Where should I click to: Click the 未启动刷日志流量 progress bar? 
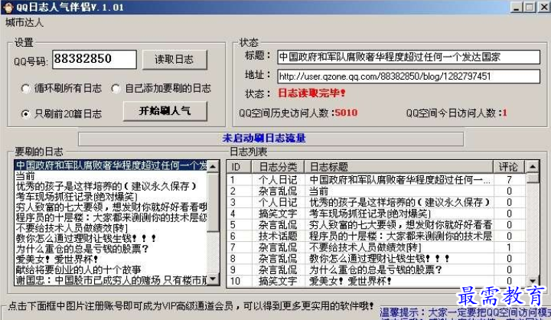pos(271,139)
